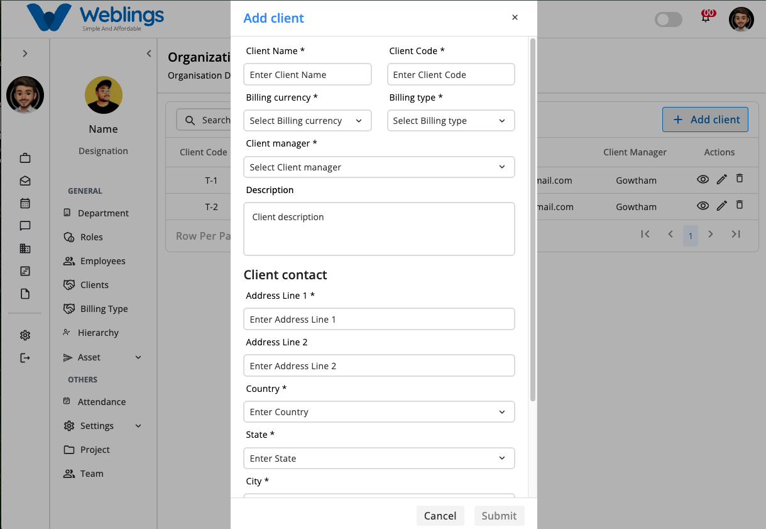This screenshot has height=529, width=766.
Task: Cancel the Add client dialog
Action: (440, 516)
